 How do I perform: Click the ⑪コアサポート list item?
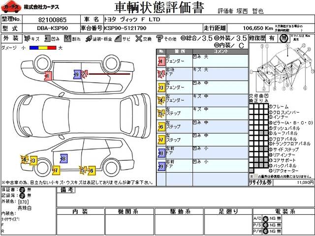[x=283, y=160]
